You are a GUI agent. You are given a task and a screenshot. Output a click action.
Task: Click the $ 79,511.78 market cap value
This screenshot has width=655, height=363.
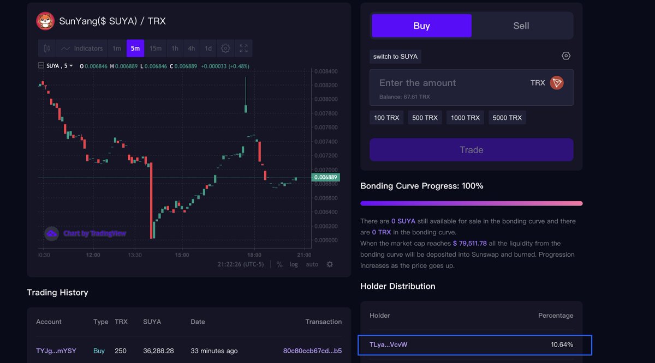click(x=470, y=243)
